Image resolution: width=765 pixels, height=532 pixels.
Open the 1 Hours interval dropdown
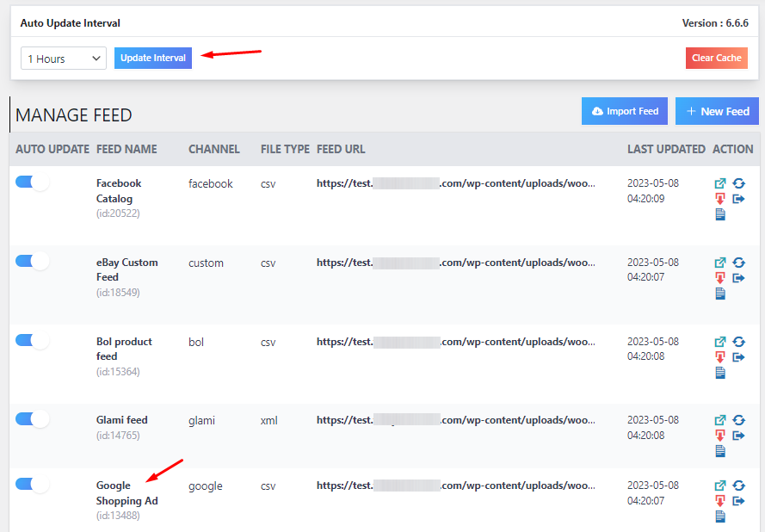point(64,58)
